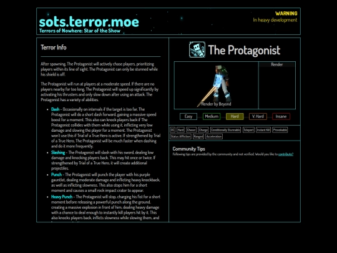Open the sots.terror.moe site title
The image size is (337, 253).
pos(89,21)
